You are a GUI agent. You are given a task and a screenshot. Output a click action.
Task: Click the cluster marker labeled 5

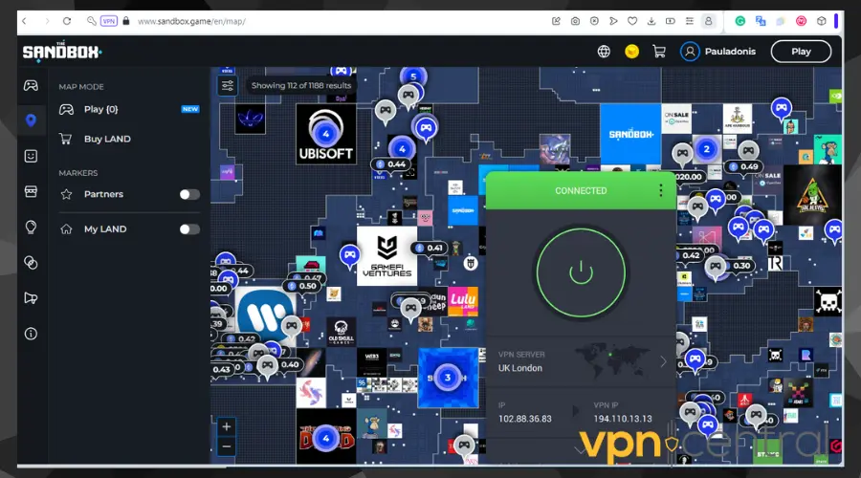(x=413, y=76)
